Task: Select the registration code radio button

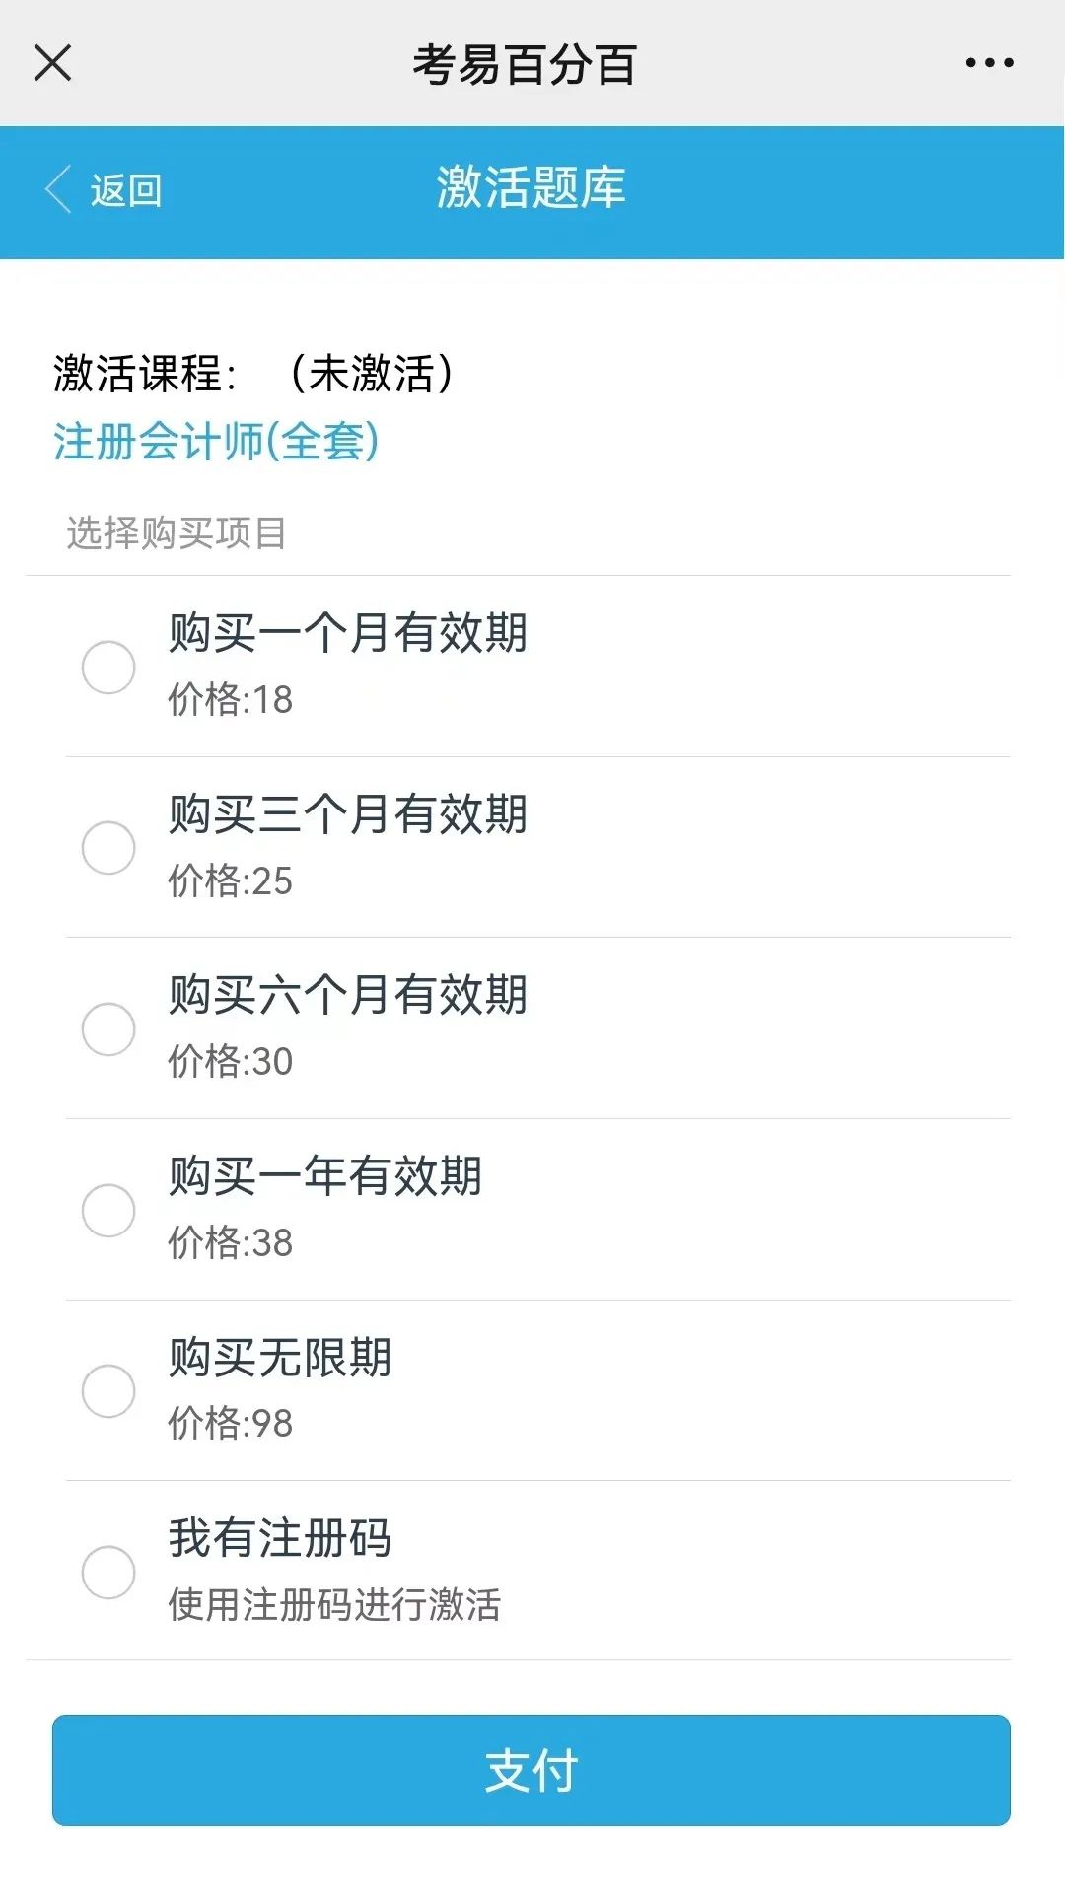Action: point(108,1573)
